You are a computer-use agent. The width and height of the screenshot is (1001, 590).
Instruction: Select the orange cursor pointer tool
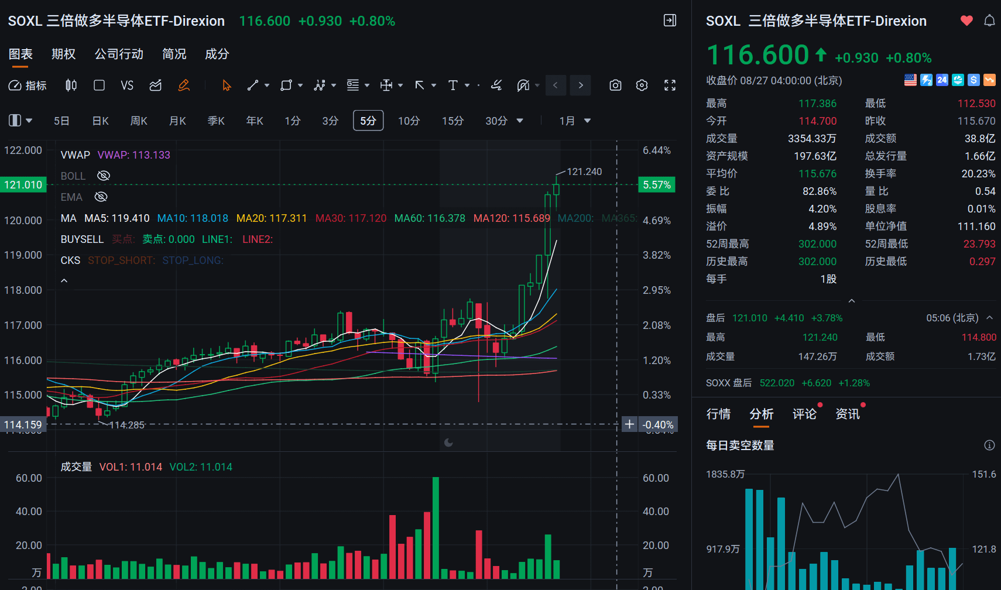(227, 85)
